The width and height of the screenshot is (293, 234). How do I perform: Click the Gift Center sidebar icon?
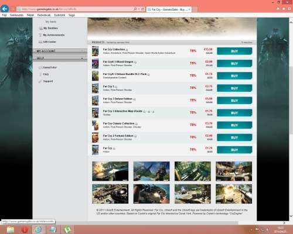coord(40,42)
